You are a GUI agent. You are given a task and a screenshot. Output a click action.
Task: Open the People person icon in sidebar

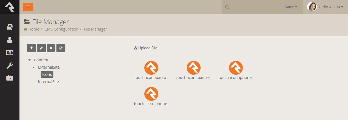point(10,40)
